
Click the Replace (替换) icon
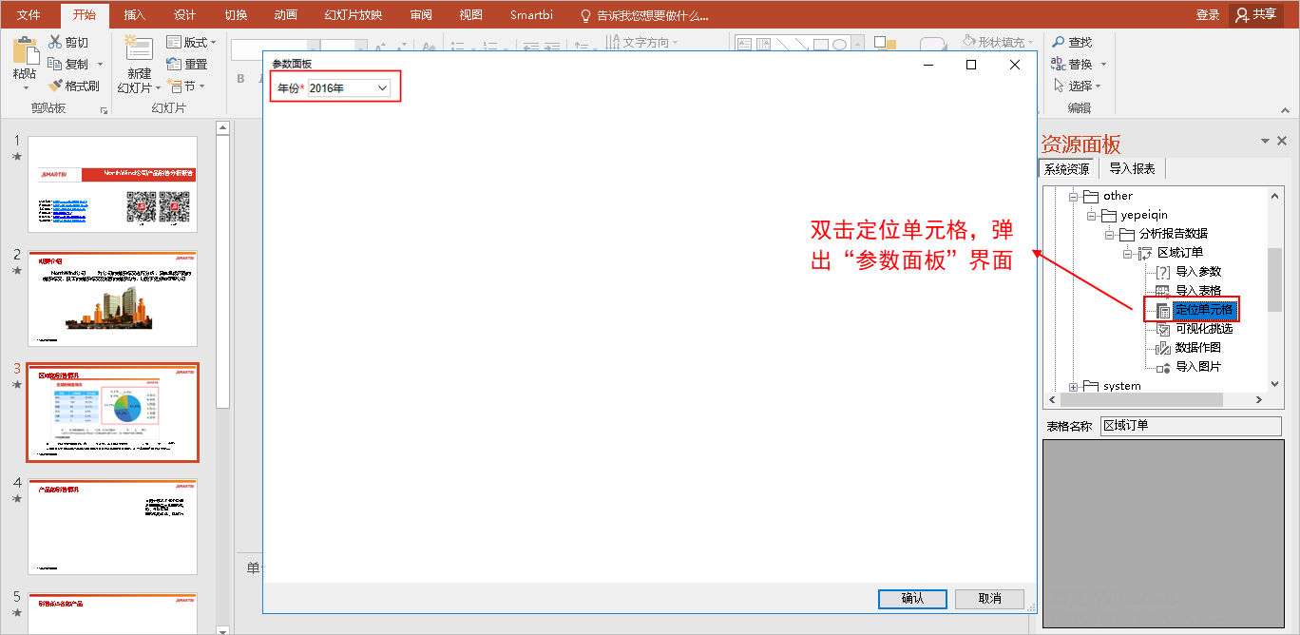tap(1058, 64)
